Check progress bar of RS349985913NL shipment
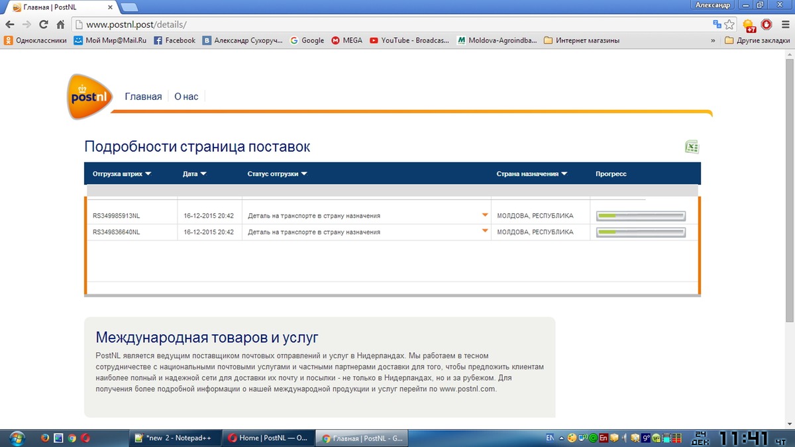Screen dimensions: 795x447 point(640,215)
